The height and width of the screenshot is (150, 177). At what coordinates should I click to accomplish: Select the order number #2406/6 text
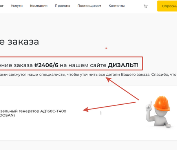(46, 65)
